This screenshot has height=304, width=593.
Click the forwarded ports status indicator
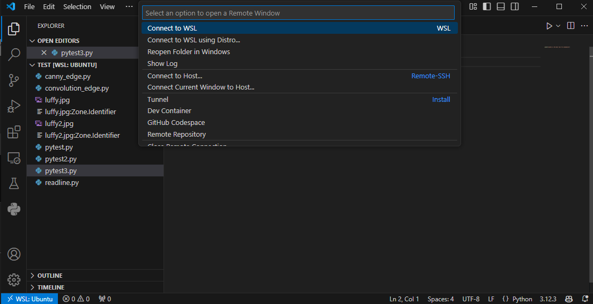click(105, 299)
